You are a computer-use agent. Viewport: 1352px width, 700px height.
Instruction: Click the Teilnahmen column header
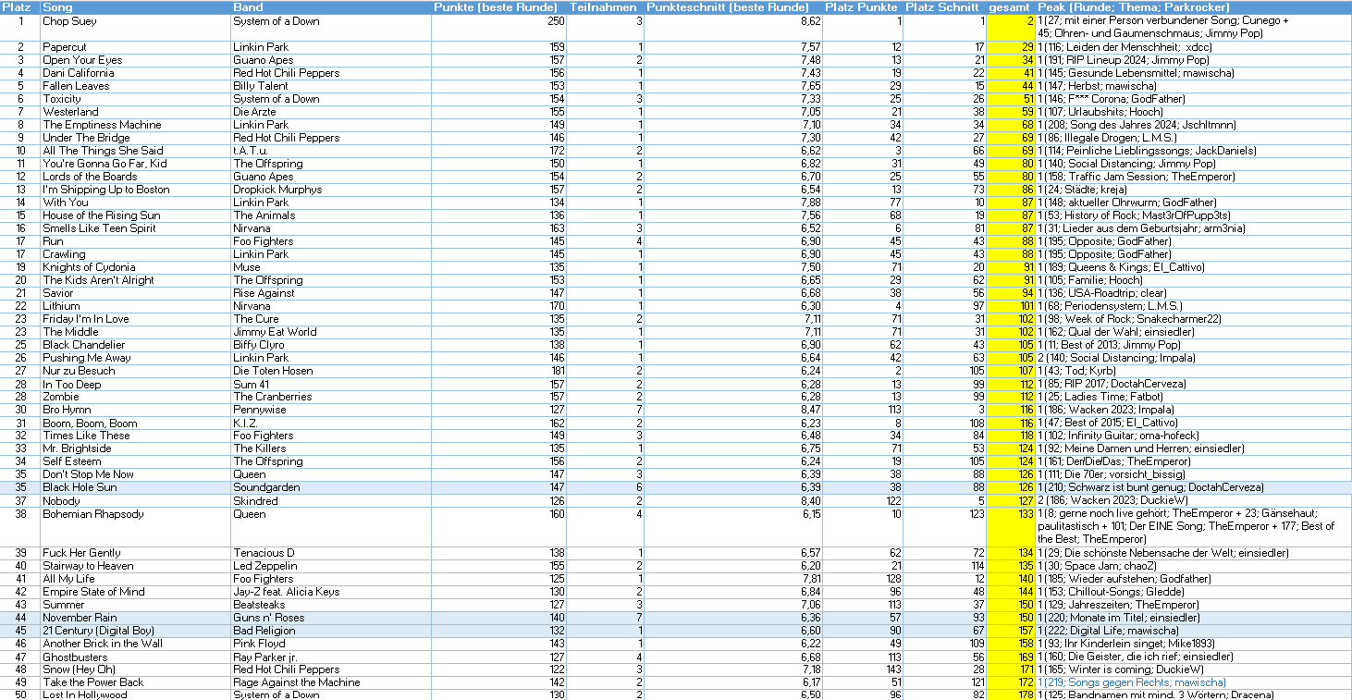tap(603, 7)
